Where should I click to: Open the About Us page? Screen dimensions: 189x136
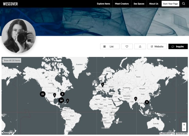coord(154,4)
